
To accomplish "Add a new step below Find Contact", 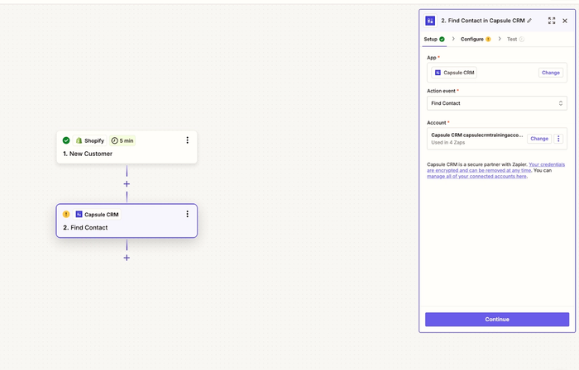I will click(x=127, y=258).
